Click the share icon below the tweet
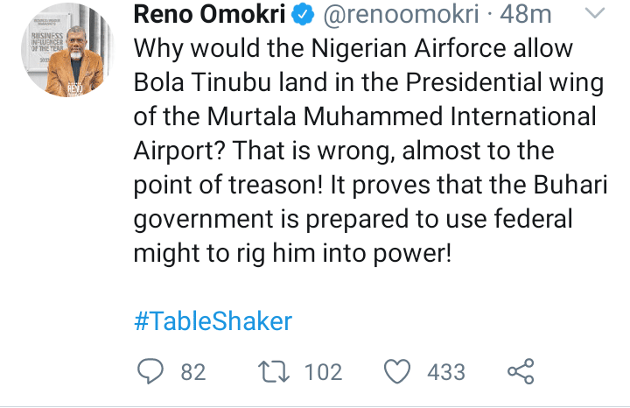Viewport: 630px width, 408px height. coord(521,371)
